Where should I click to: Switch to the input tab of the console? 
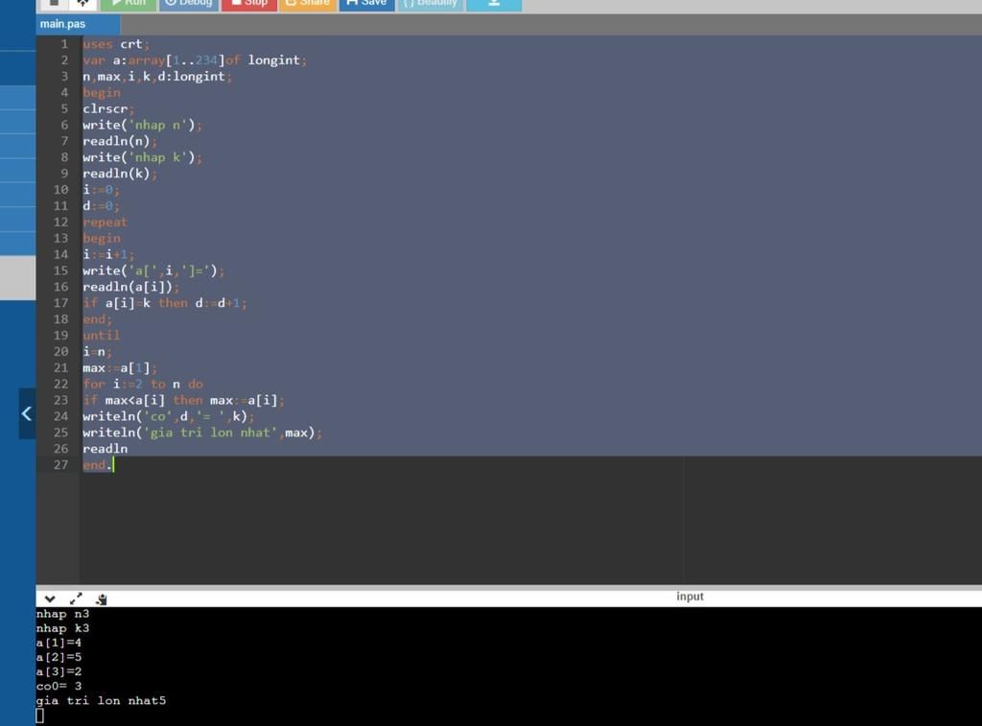(690, 597)
